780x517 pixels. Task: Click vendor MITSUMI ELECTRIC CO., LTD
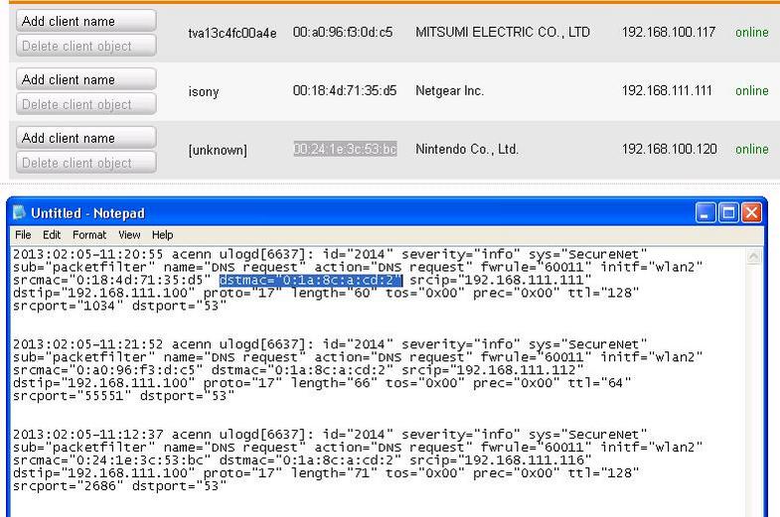(x=503, y=33)
